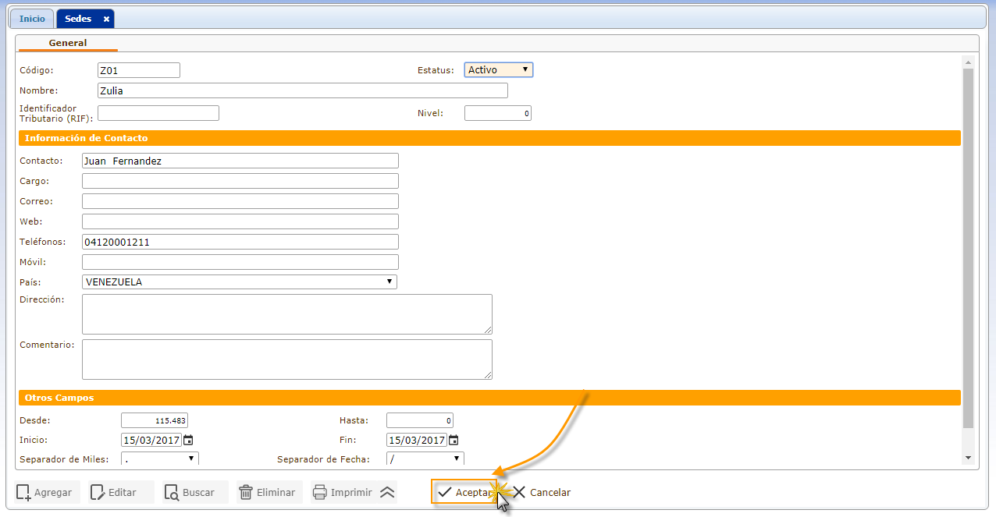Screen dimensions: 996x517
Task: Collapse toolbar with the double-chevron icon
Action: coord(388,492)
